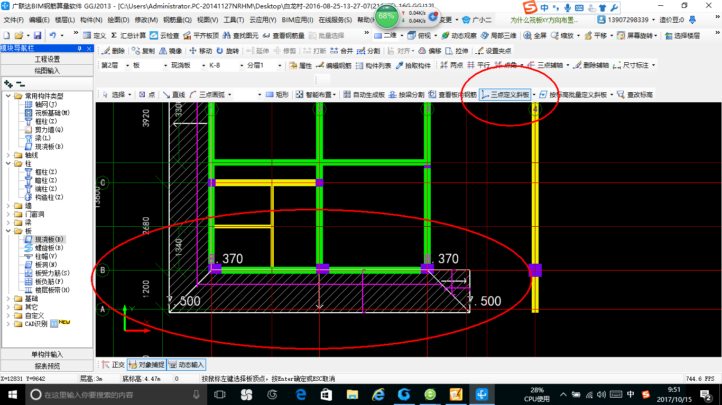
Task: Select 平齐板顶 tool
Action: [x=201, y=35]
